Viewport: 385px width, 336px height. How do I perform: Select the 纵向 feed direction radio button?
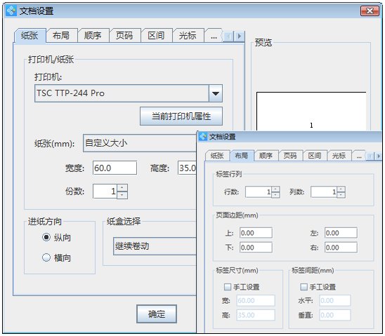46,237
